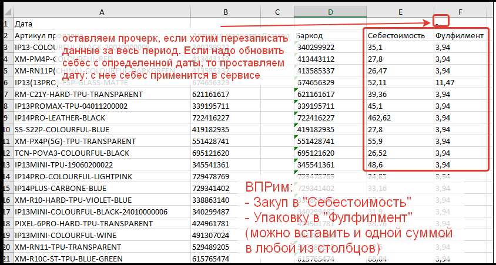Select cell 'XM-R10-HARD-TPU-VIOLET-BLUE'
This screenshot has width=496, height=265.
[x=102, y=200]
